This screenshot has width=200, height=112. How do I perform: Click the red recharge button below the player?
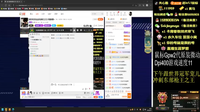(x=95, y=97)
